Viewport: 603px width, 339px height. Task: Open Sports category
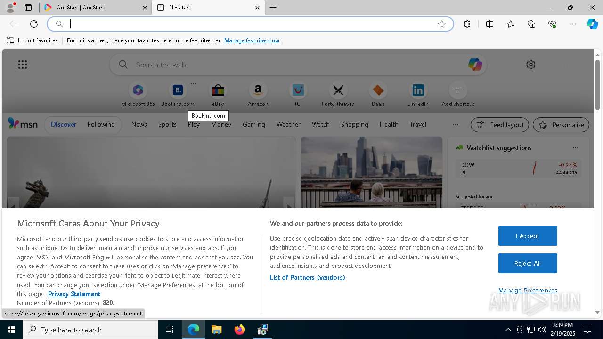[167, 124]
